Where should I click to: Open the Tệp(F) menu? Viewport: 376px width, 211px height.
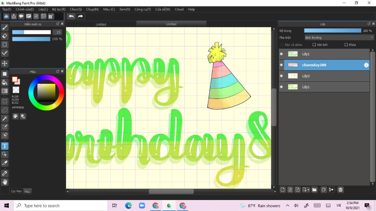(7, 9)
